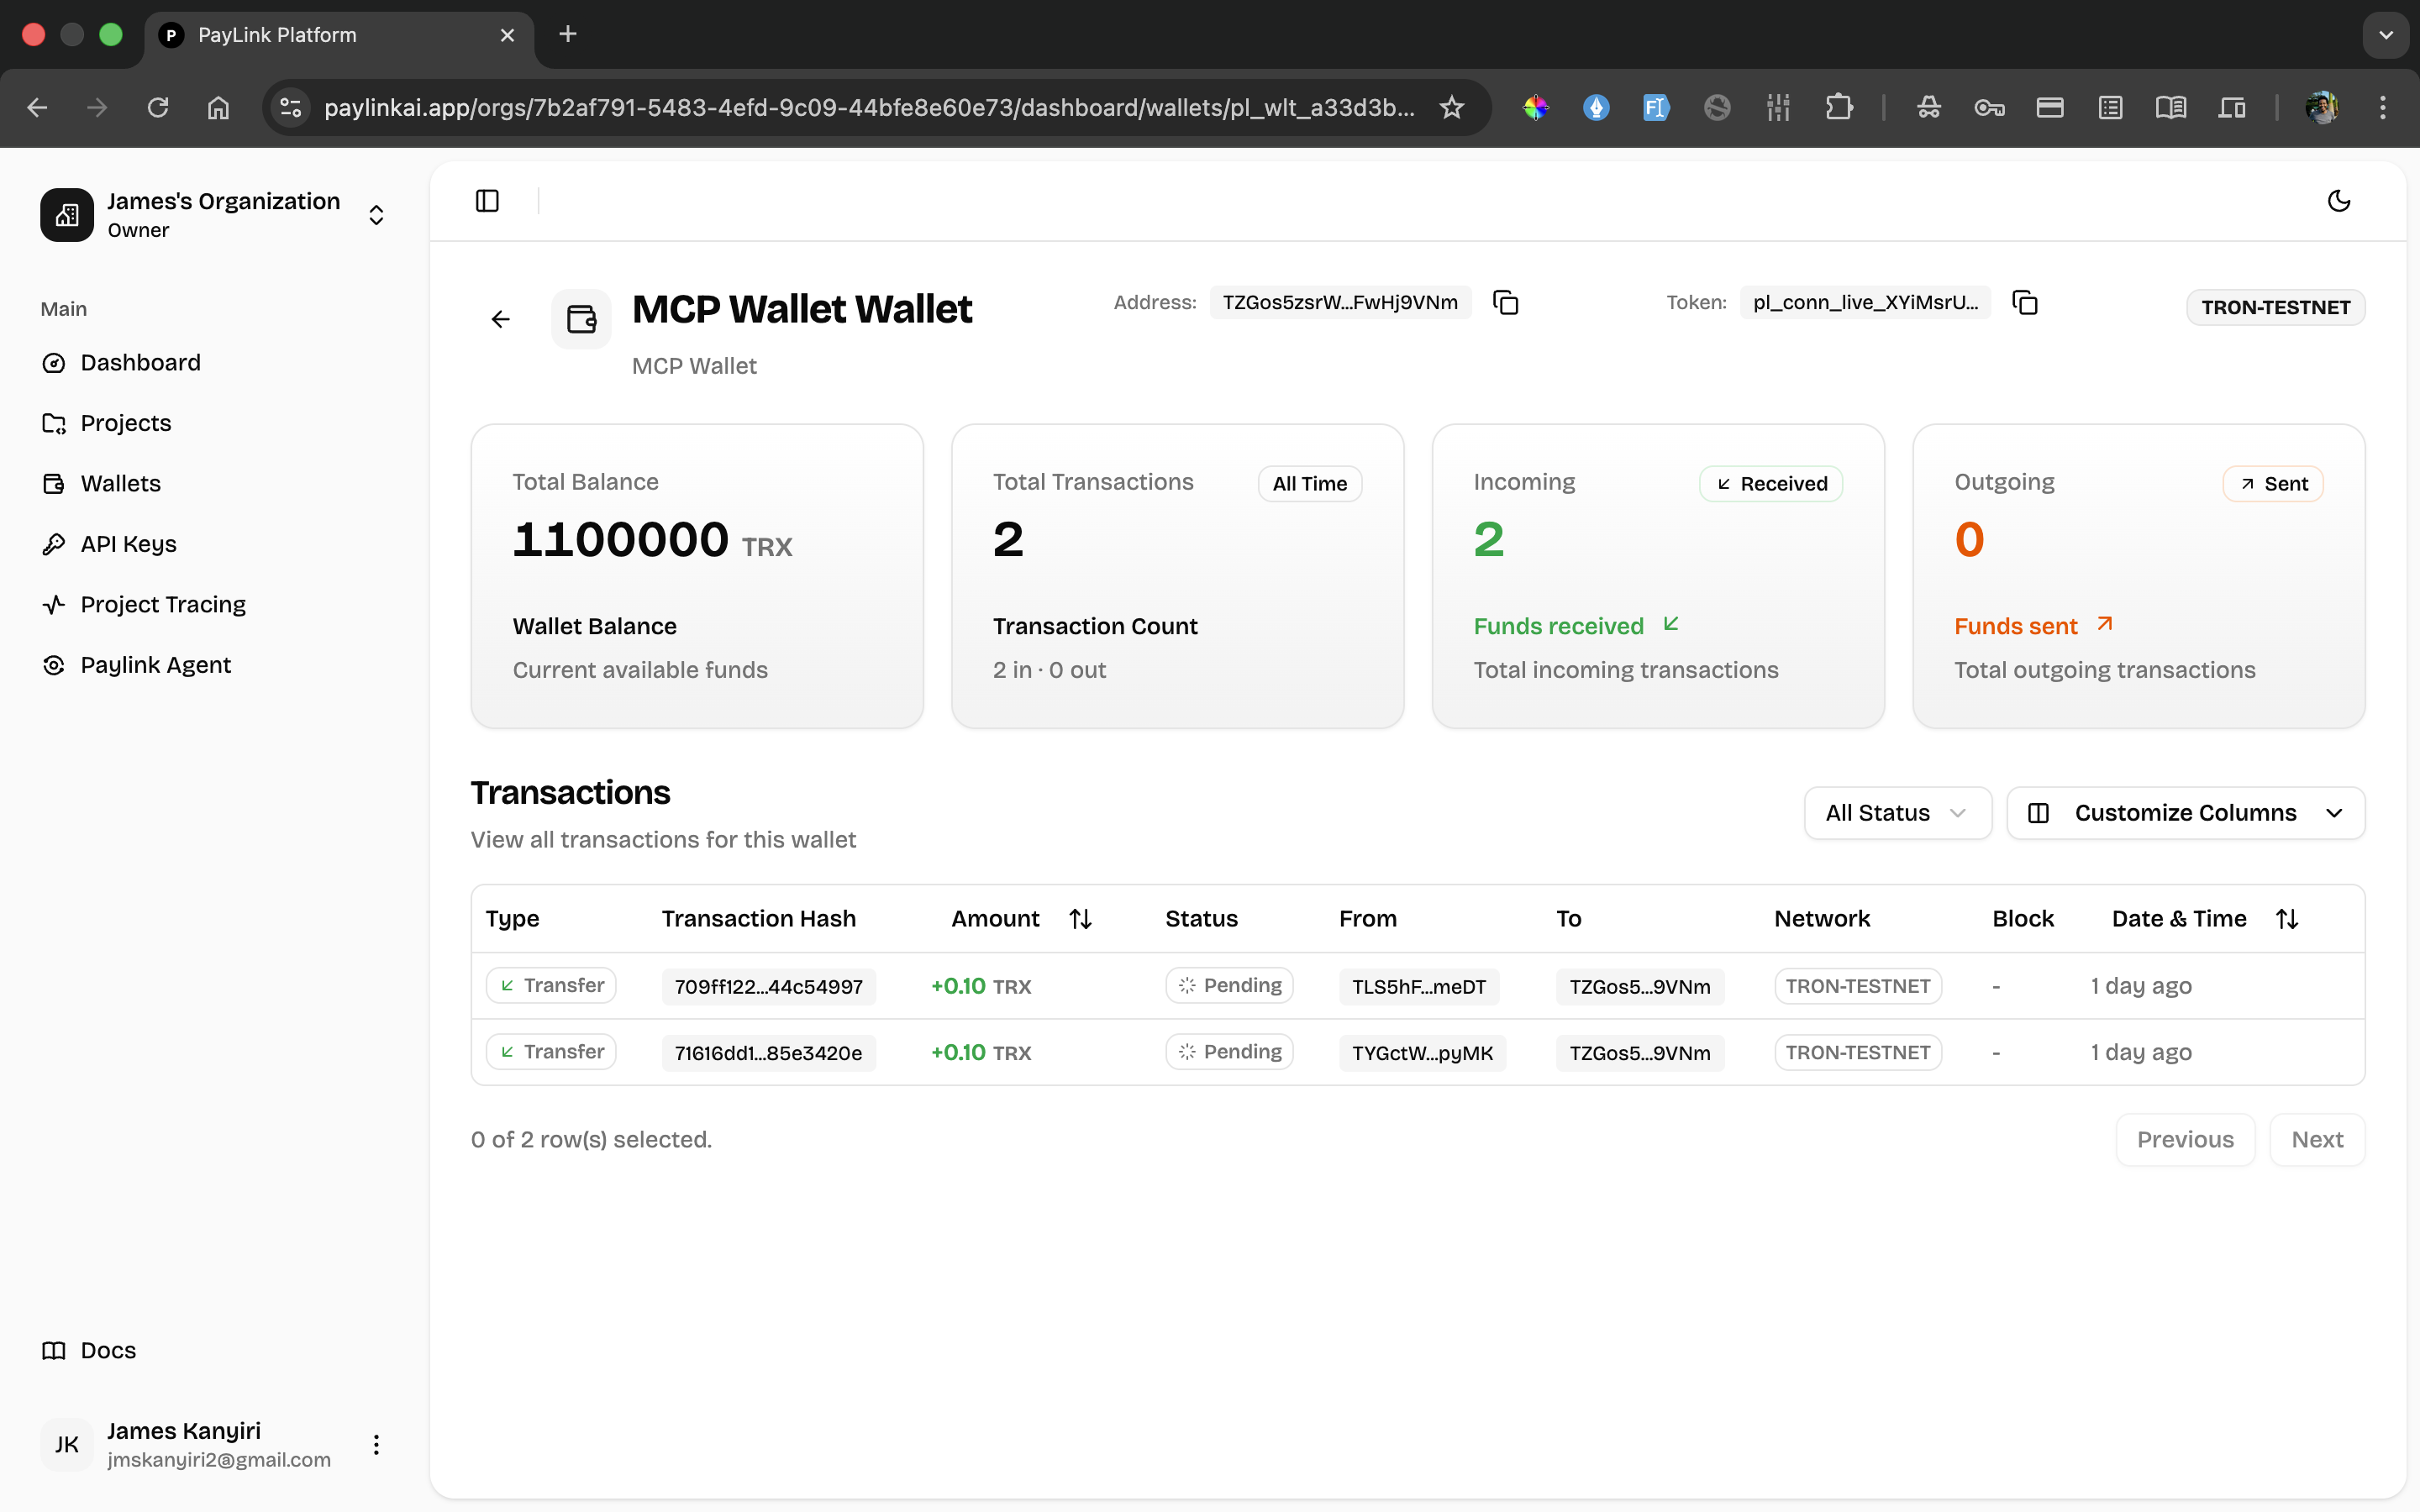Open the James Kanyiri account options menu
Screen dimensions: 2420x1512
[x=375, y=1444]
